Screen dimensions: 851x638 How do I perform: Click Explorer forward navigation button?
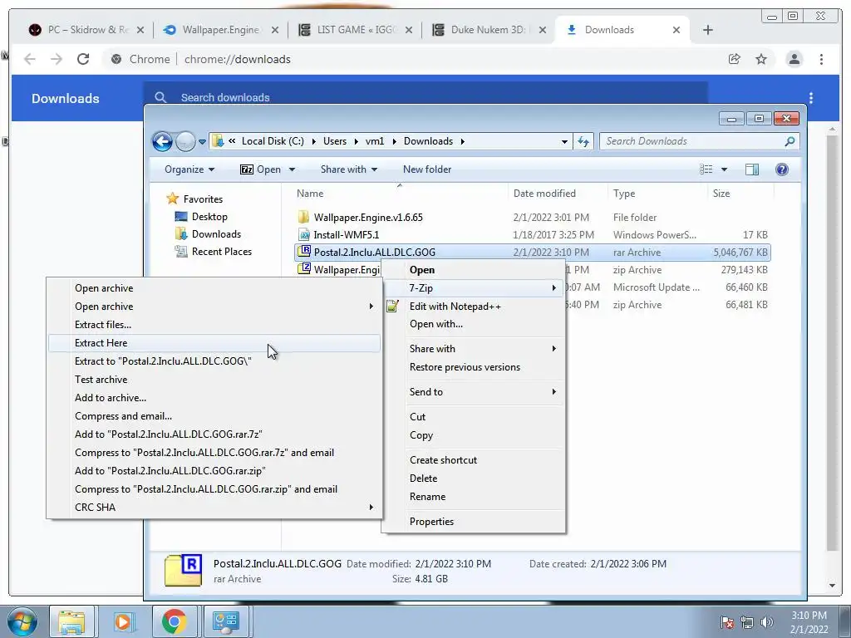pyautogui.click(x=185, y=141)
